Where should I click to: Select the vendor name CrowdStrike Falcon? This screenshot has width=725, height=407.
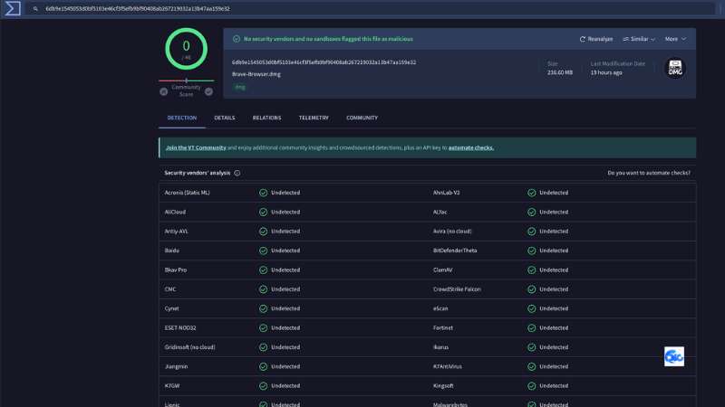tap(457, 289)
